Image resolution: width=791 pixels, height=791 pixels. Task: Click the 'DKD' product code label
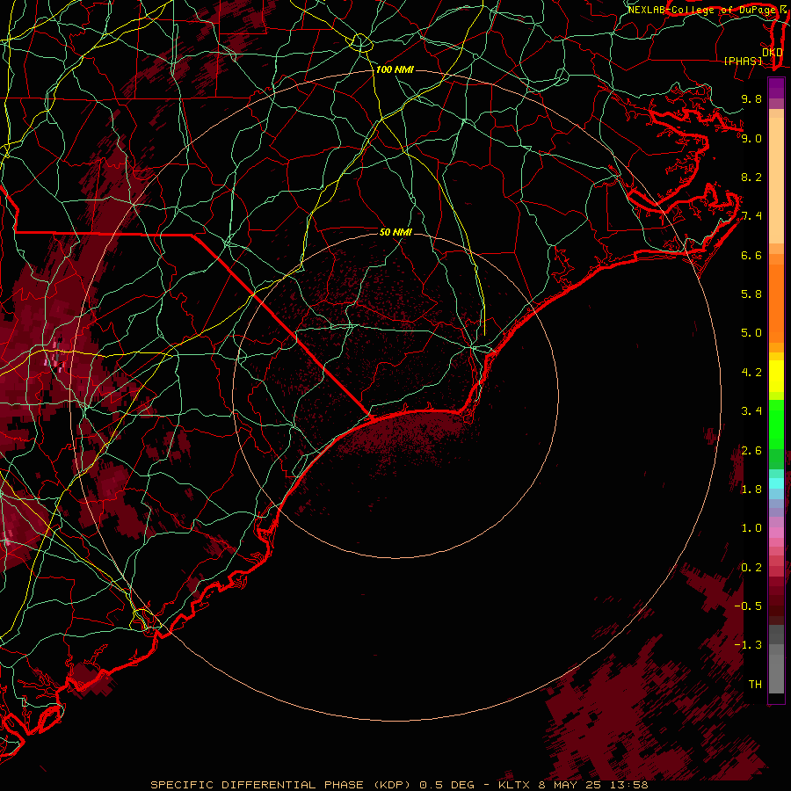point(772,53)
